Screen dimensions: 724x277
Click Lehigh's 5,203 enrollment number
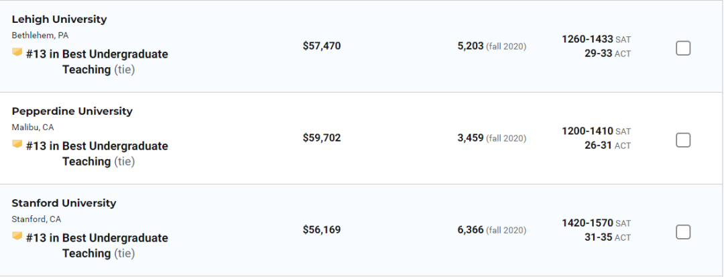[x=471, y=46]
